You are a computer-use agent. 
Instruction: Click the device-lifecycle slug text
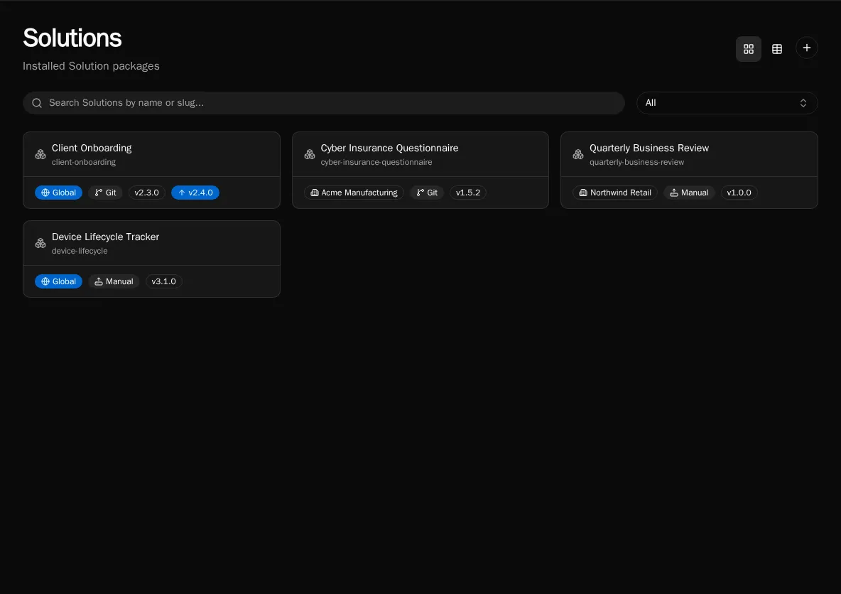[x=80, y=251]
